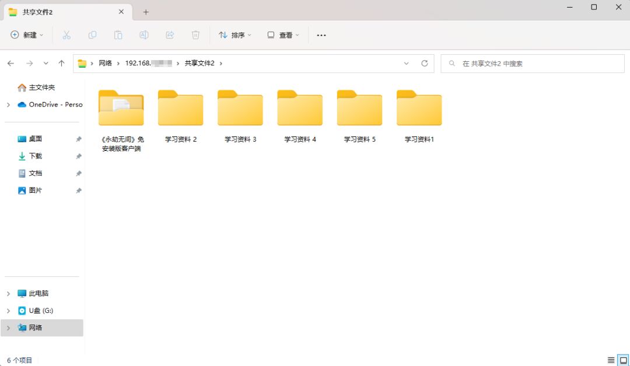
Task: Click the Delete trash can icon
Action: coord(195,35)
